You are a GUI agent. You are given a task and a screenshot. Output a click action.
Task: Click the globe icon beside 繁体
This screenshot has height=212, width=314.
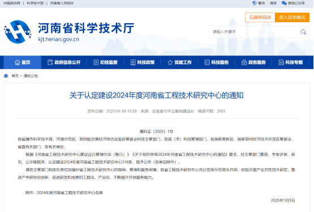tap(254, 3)
